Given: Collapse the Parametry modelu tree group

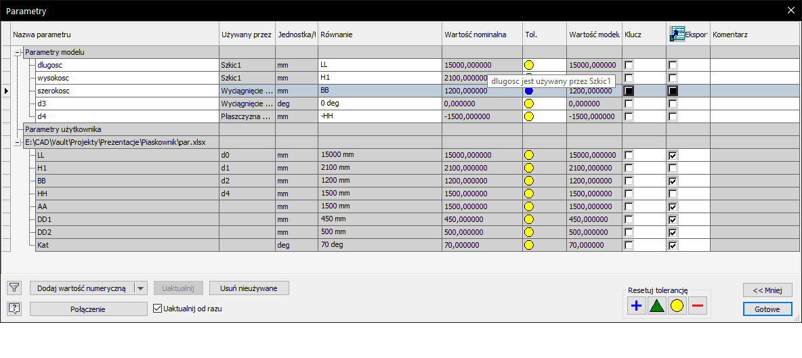Looking at the screenshot, I should click(17, 52).
